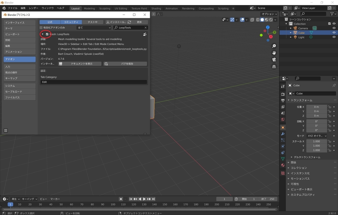Expand the 関係 panel
The width and height of the screenshot is (338, 215).
coord(293,163)
